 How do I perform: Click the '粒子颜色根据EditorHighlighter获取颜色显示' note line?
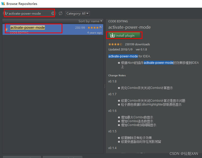click(151, 105)
